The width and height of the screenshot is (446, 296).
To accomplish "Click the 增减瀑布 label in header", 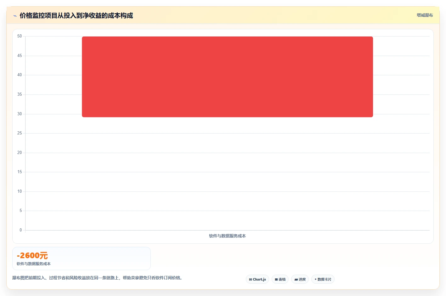I will tap(425, 15).
